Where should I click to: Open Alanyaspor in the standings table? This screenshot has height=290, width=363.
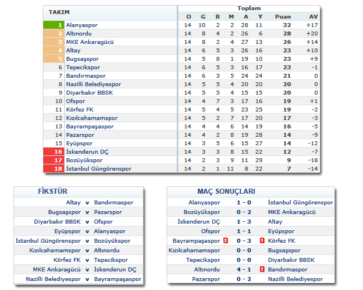(82, 25)
